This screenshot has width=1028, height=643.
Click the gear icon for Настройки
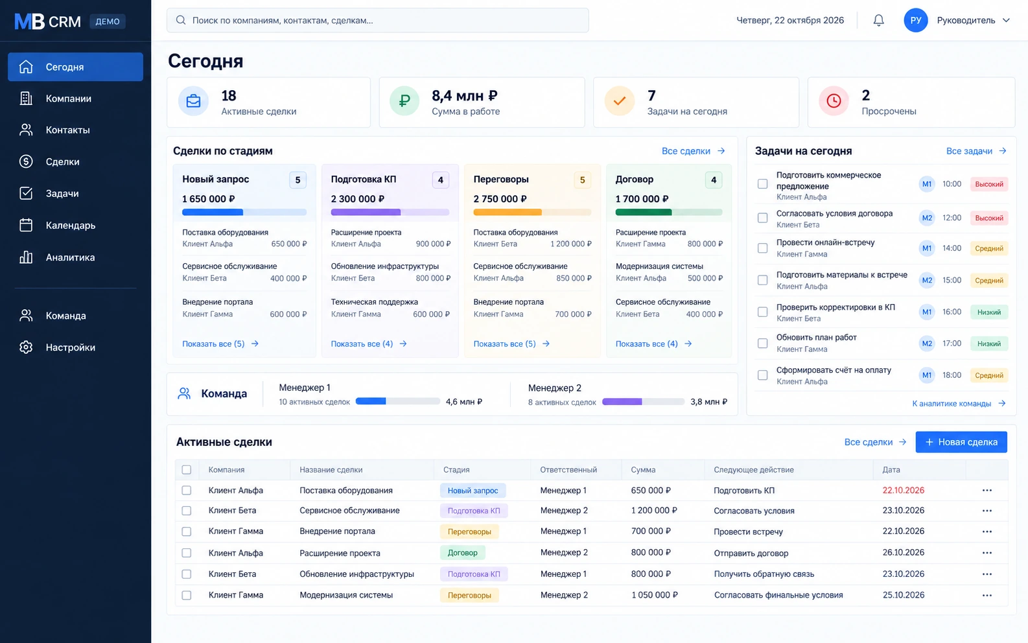click(26, 347)
